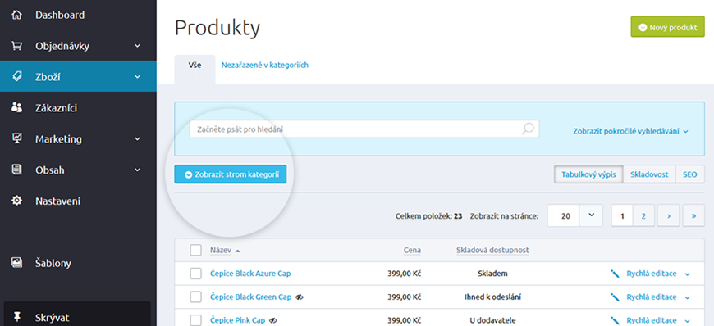Viewport: 714px width, 326px height.
Task: Check the Čepice Black Azure Cap row checkbox
Action: click(x=196, y=274)
